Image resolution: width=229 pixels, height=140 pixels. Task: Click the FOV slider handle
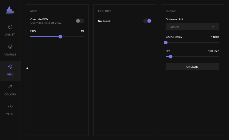tap(60, 37)
